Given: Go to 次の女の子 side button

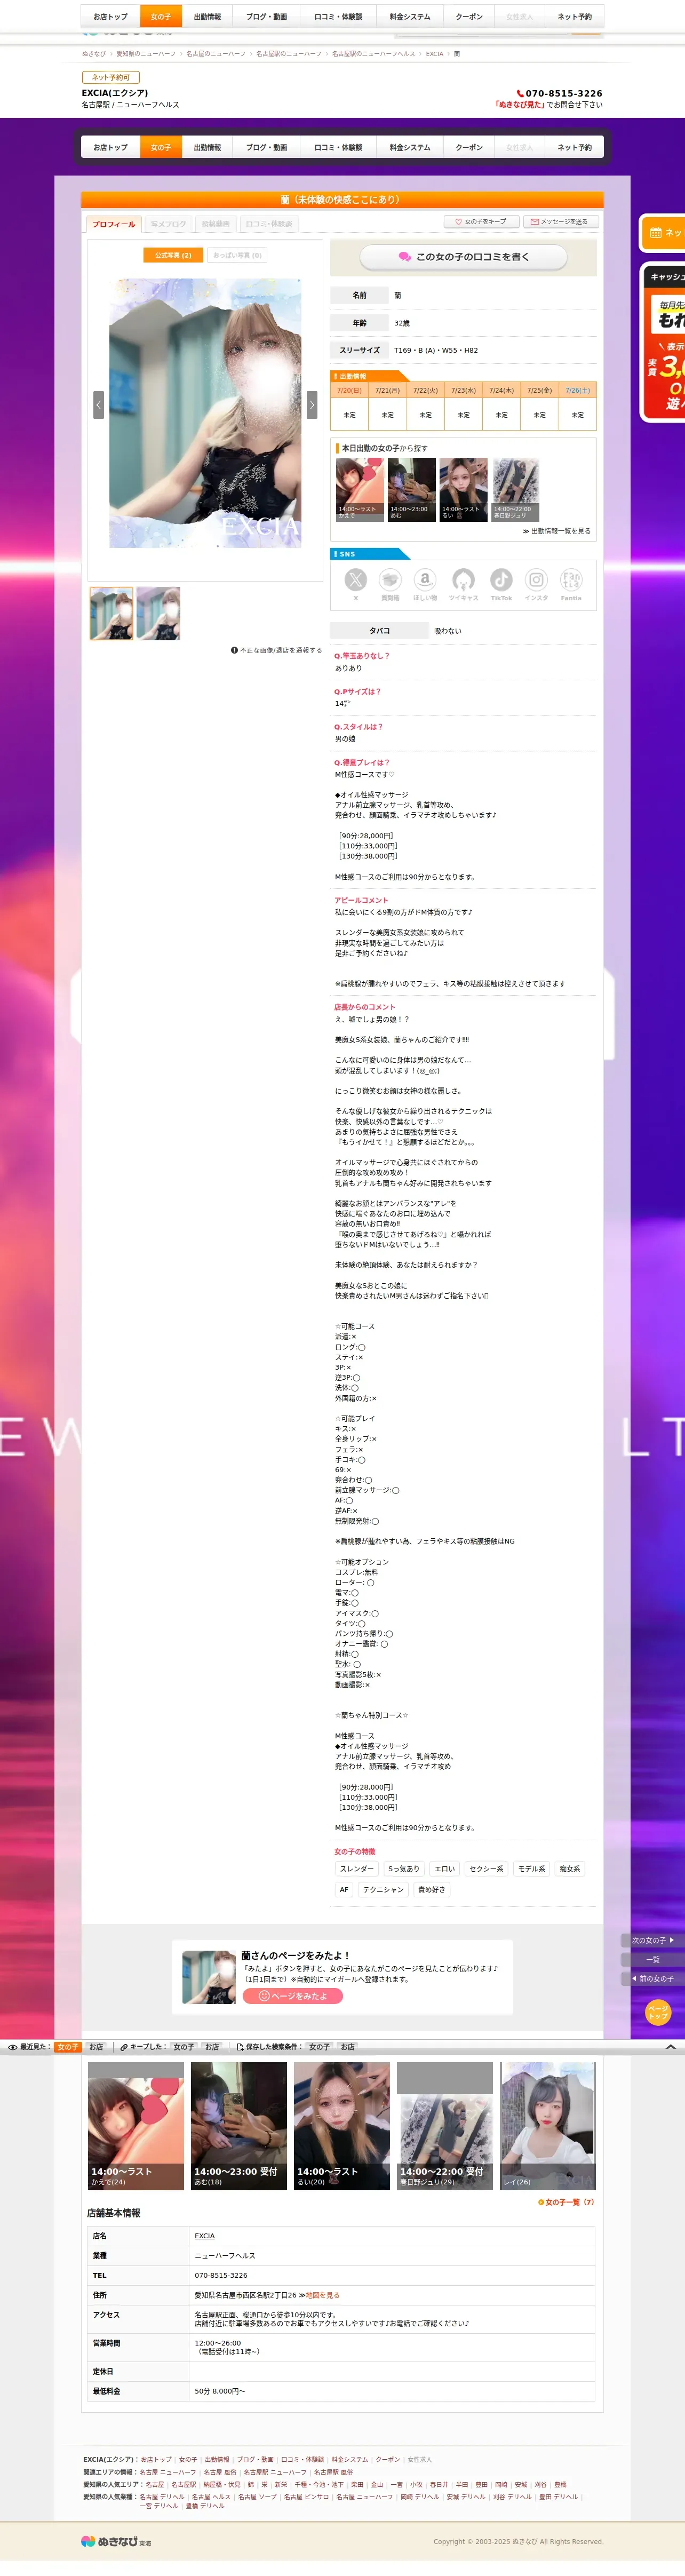Looking at the screenshot, I should pyautogui.click(x=652, y=1940).
